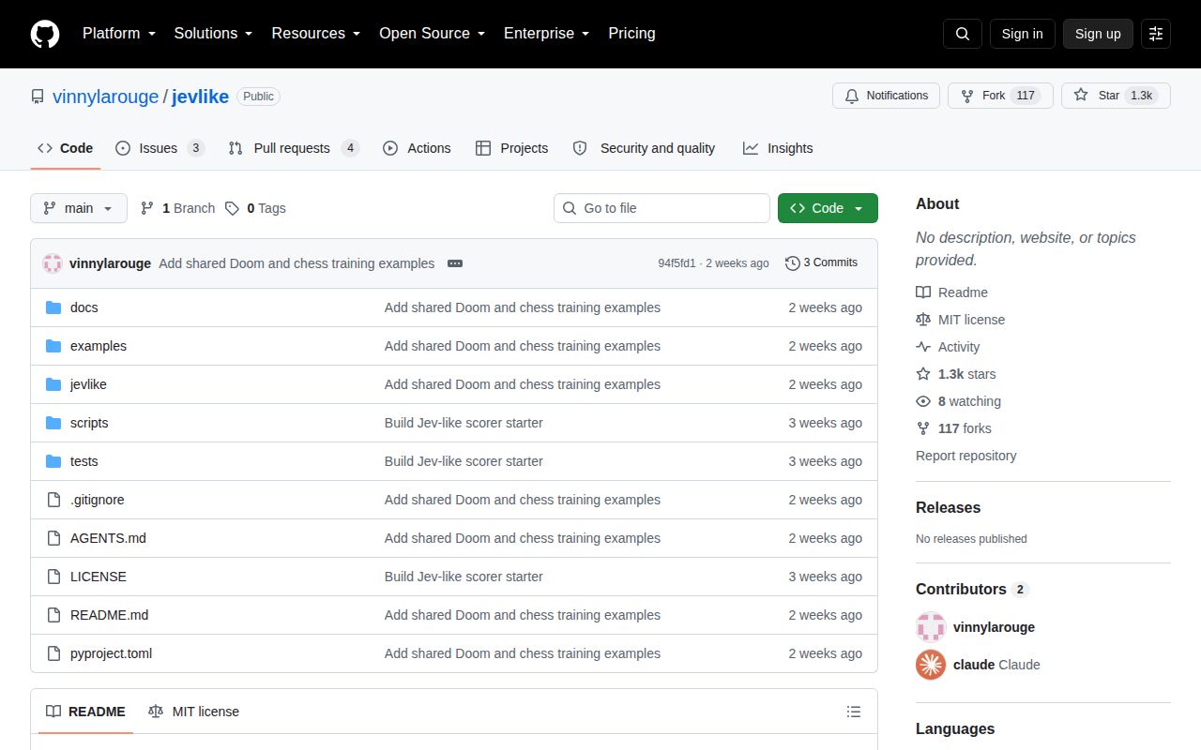Screen dimensions: 1201x750
Task: Click the search magnifier icon in header
Action: coord(963,34)
